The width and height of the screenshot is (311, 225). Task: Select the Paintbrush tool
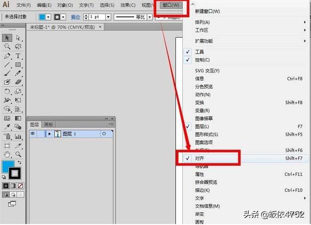[7, 73]
